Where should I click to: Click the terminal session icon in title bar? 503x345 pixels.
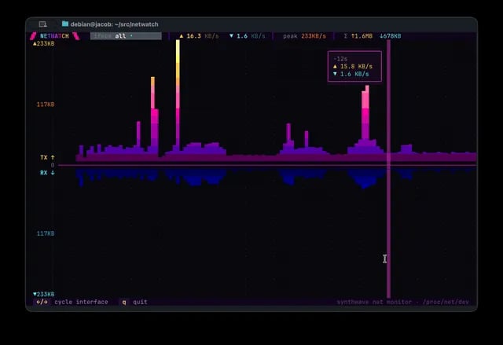point(42,24)
